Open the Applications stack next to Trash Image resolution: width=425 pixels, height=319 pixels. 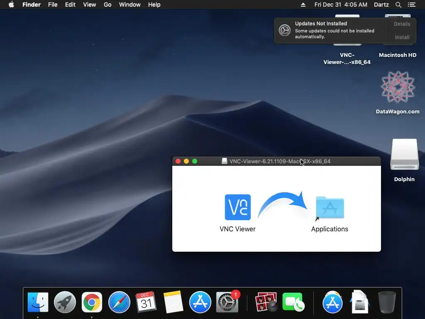[332, 302]
